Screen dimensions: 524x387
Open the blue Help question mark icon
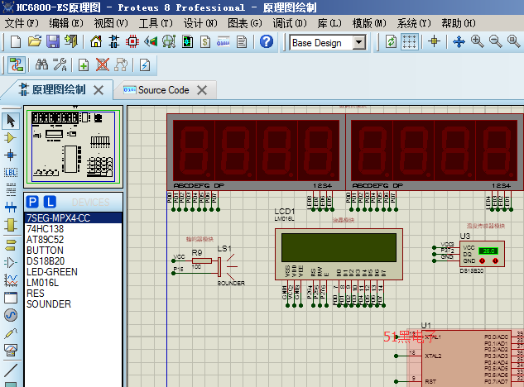(x=267, y=41)
